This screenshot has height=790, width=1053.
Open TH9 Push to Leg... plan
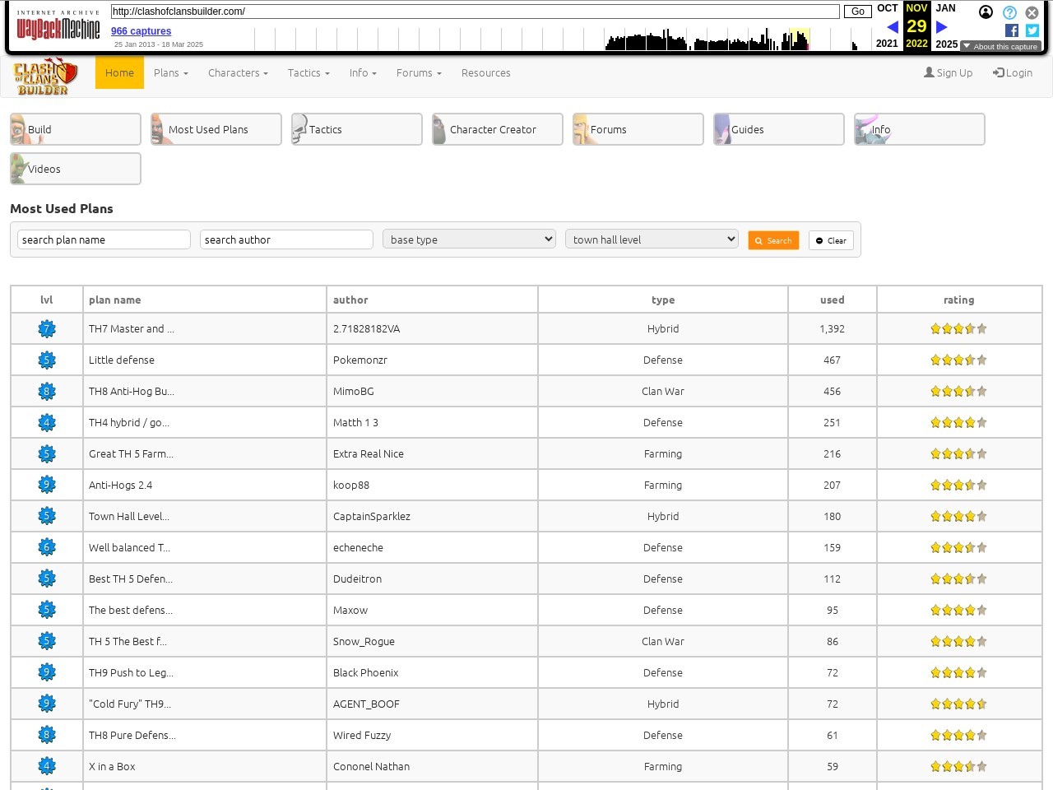[x=131, y=673]
